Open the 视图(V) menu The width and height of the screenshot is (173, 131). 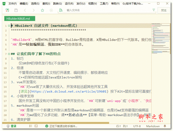tap(93, 4)
